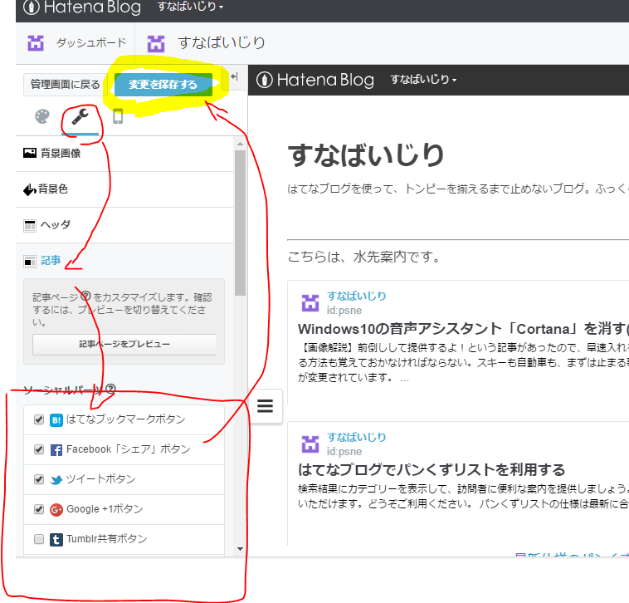Save changes with 変更を保存する button

(163, 85)
